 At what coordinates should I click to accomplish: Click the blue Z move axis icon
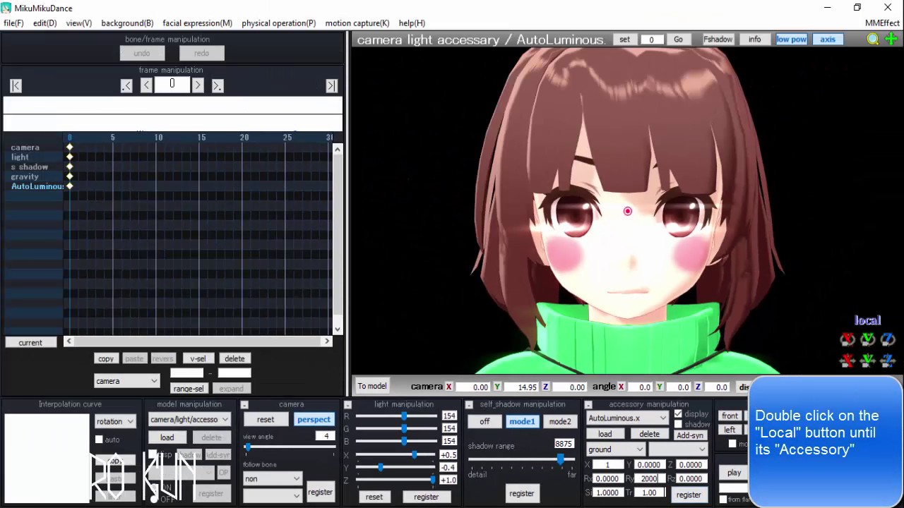(888, 361)
